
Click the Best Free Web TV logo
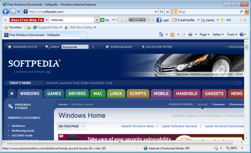pos(27,20)
